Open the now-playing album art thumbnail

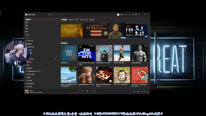pos(27,92)
